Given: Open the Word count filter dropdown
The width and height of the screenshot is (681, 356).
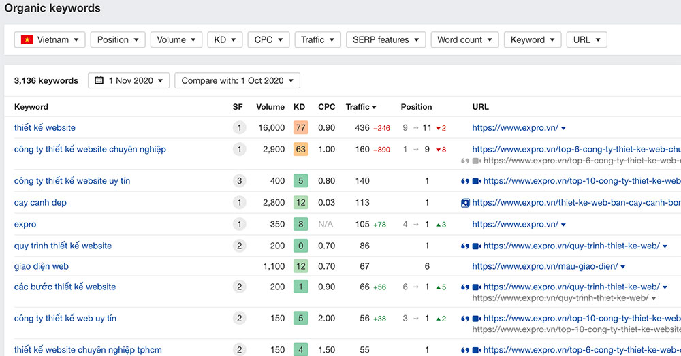Looking at the screenshot, I should (x=464, y=39).
